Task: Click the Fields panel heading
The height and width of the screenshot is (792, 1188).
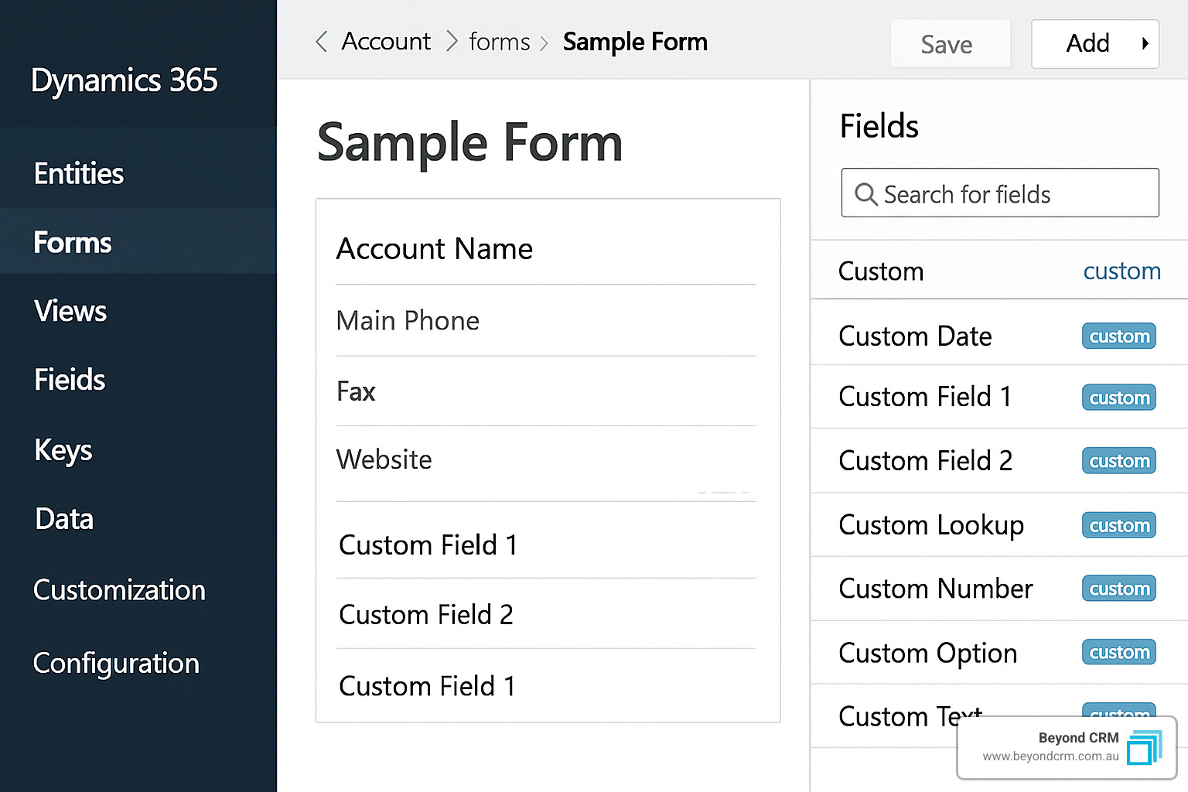Action: (x=879, y=126)
